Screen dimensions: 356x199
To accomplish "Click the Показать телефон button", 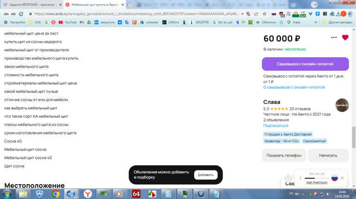I will [x=284, y=155].
